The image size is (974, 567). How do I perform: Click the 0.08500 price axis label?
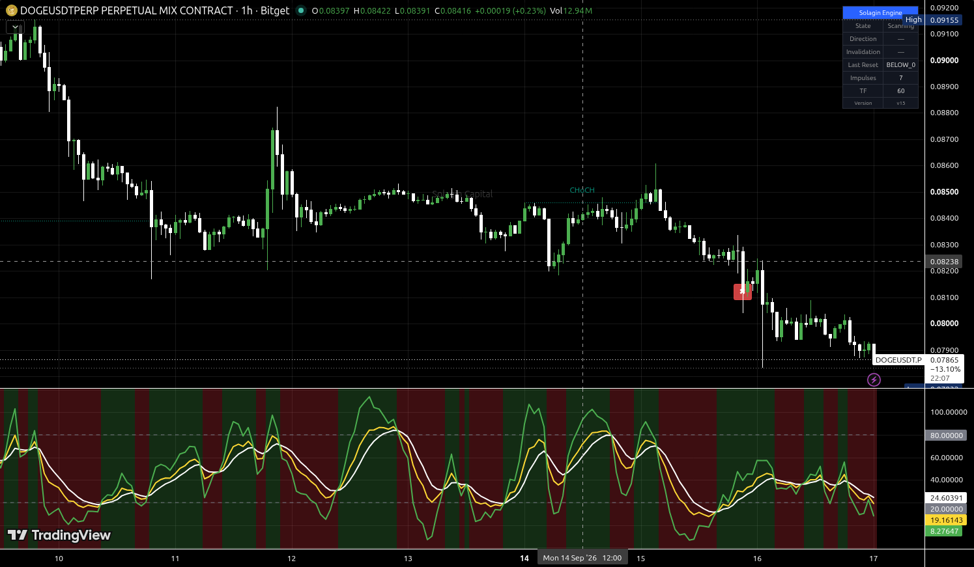944,192
